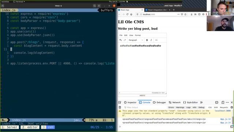Switch to the Network devtools tab

click(175, 103)
